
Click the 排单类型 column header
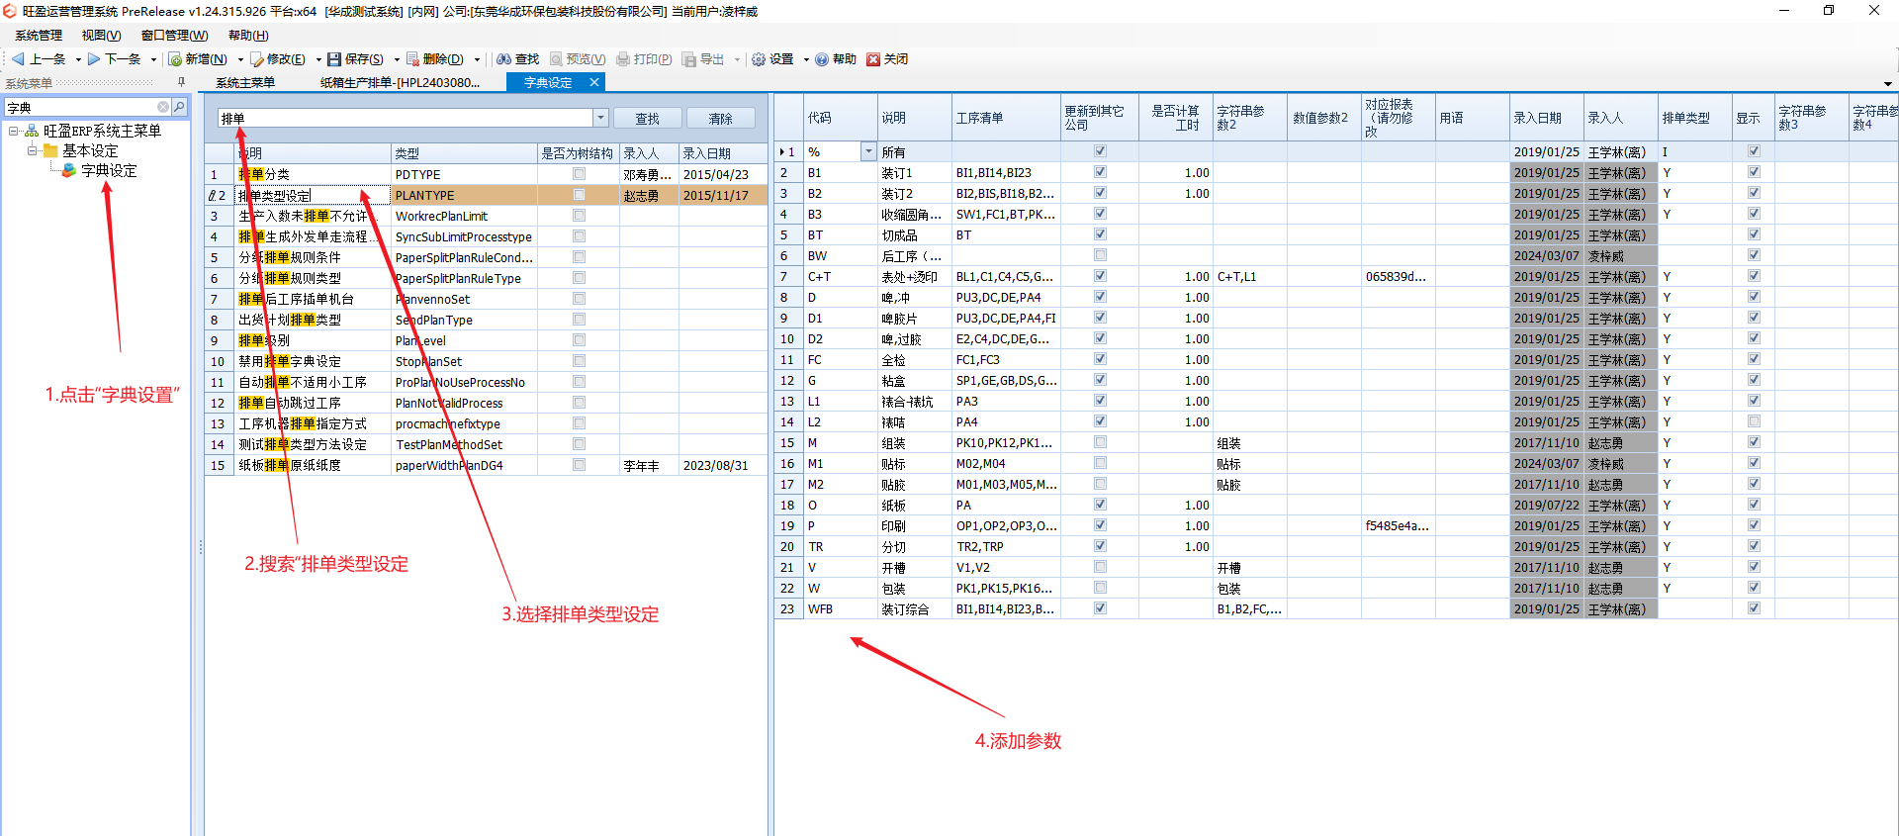click(1694, 118)
